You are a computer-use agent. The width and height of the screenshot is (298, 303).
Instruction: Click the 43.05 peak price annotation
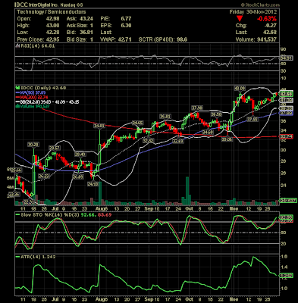tap(240, 89)
